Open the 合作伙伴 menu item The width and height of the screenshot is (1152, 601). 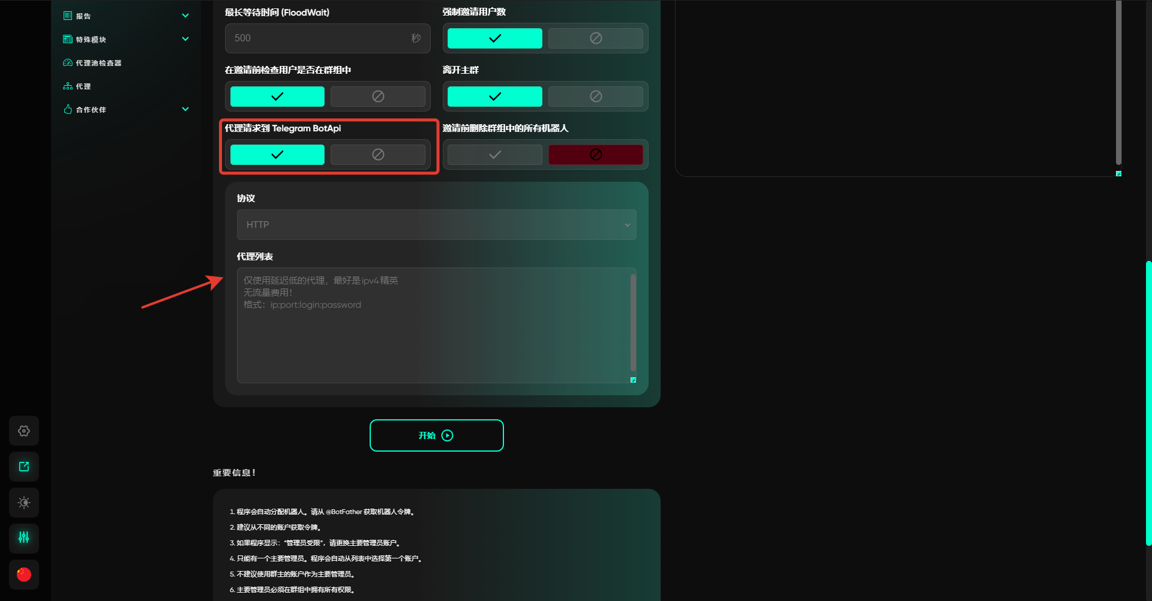[91, 110]
